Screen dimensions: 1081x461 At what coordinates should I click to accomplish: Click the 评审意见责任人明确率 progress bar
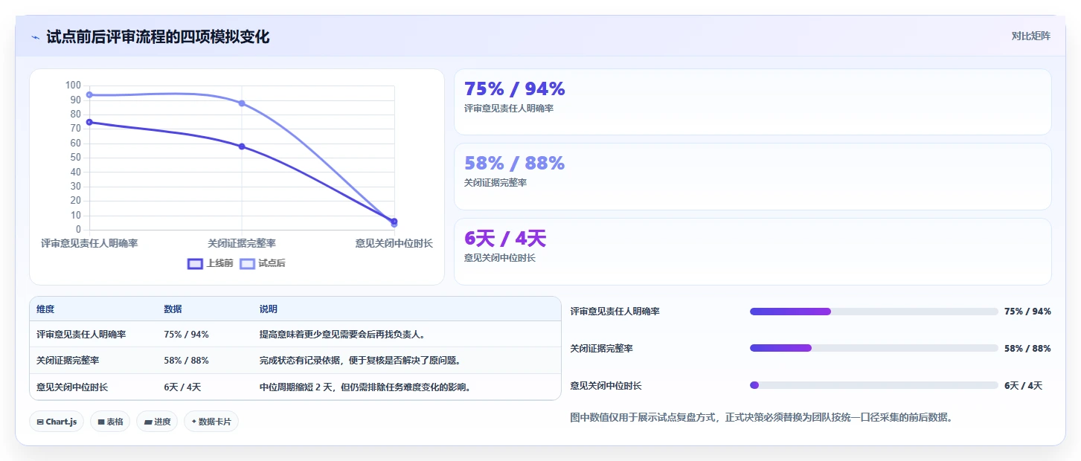point(873,312)
